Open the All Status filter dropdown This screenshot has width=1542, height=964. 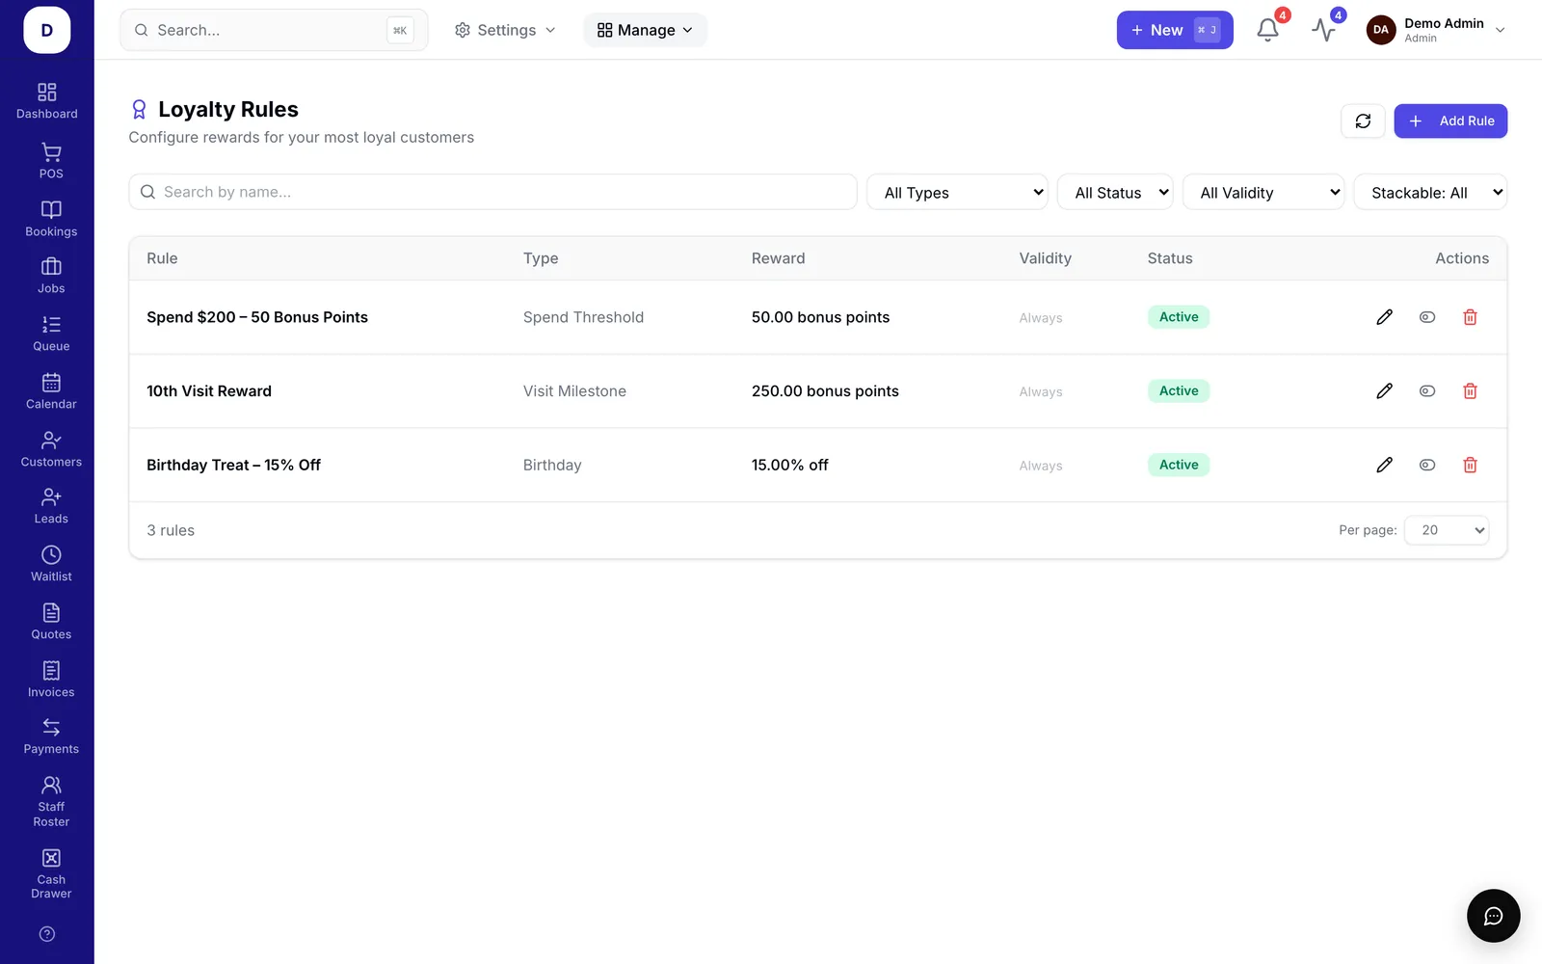(x=1115, y=192)
